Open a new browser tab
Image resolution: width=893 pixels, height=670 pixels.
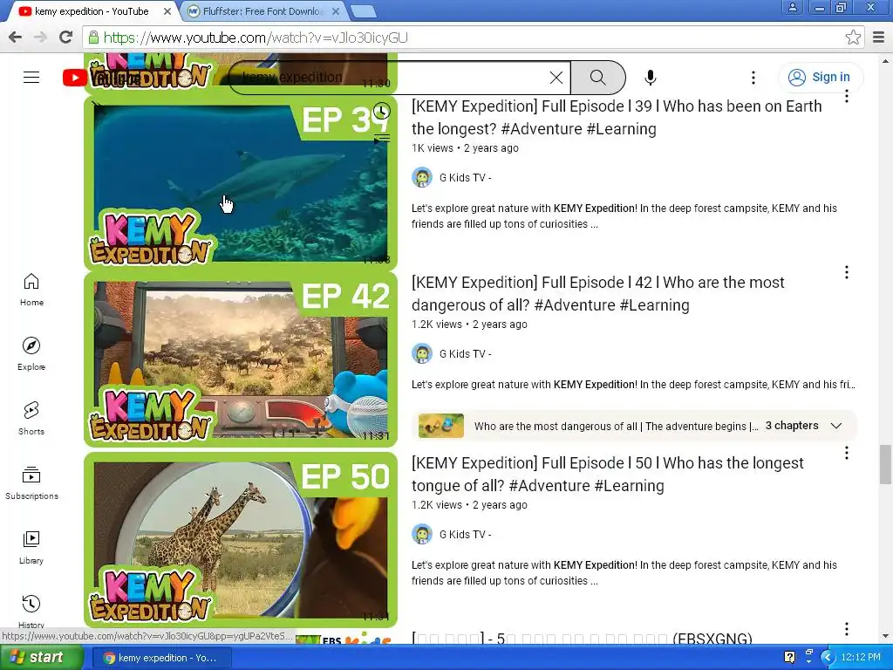pyautogui.click(x=363, y=11)
